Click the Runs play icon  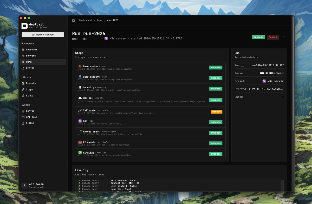coord(23,62)
